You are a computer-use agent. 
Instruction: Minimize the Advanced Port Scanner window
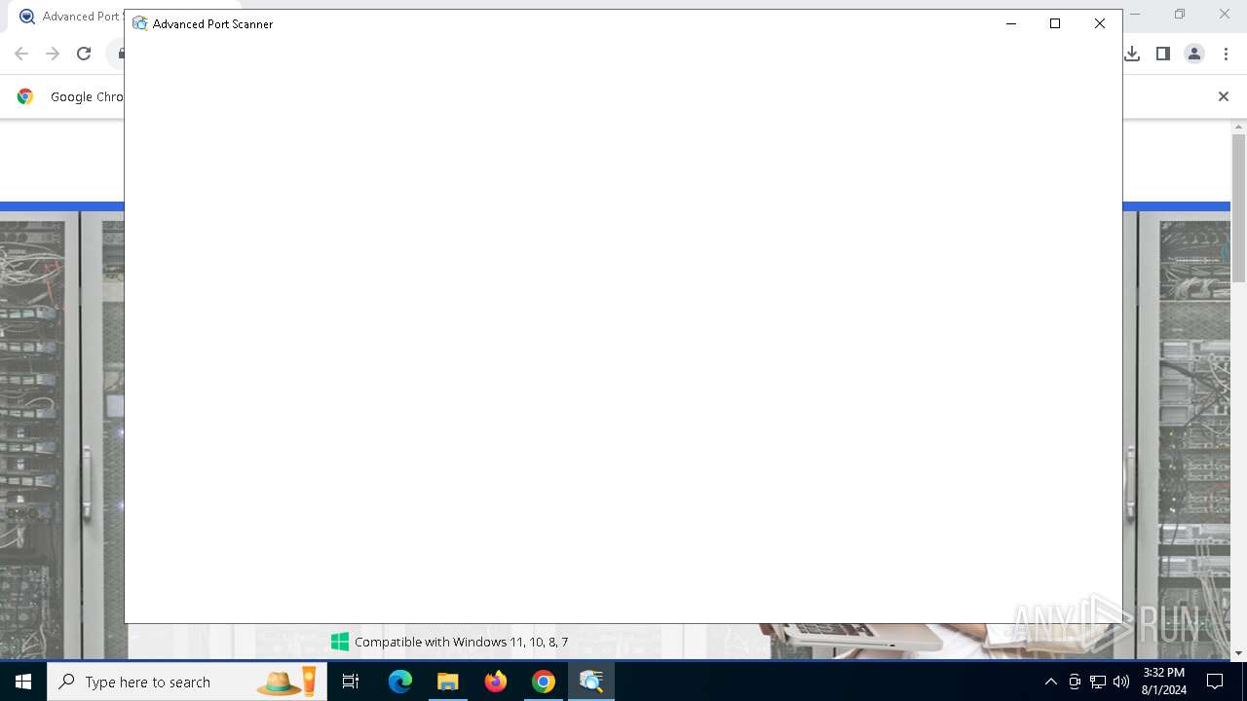(x=1010, y=23)
